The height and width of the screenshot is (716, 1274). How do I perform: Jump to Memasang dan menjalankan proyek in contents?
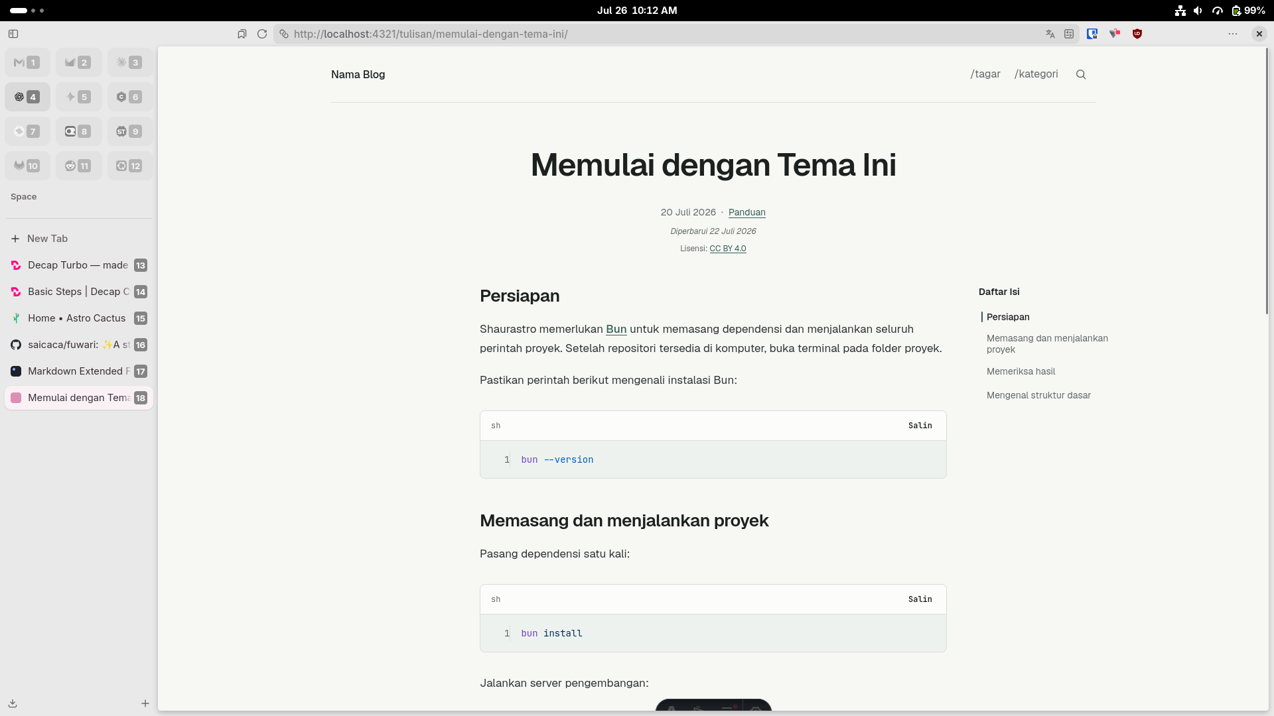[x=1047, y=343]
